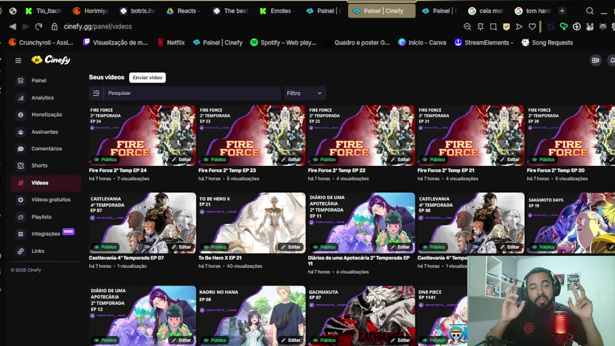Click the Playlists sidebar icon
The width and height of the screenshot is (615, 346).
click(21, 217)
